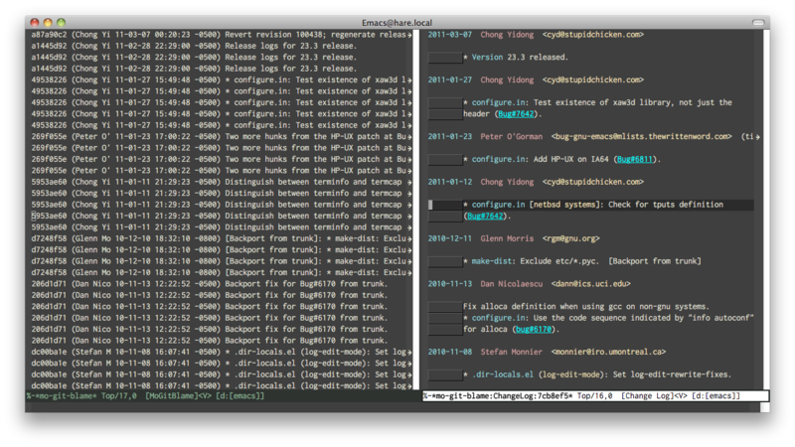The image size is (795, 447).
Task: Click the green zoom window button
Action: point(61,22)
